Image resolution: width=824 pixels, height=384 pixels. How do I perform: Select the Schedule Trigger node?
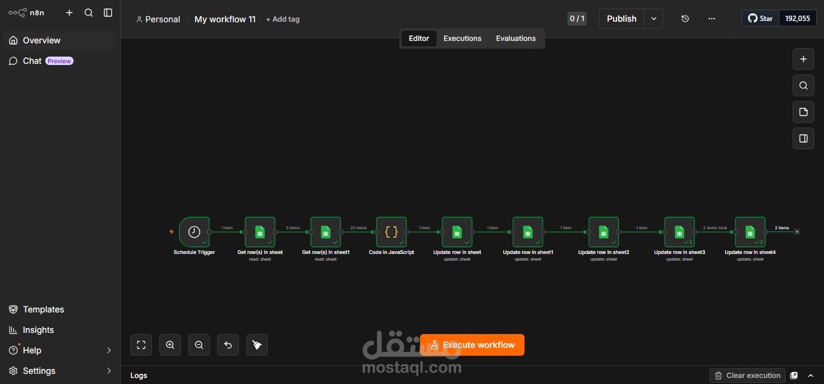(194, 232)
